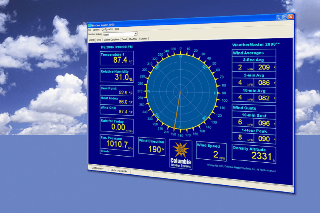This screenshot has width=320, height=213.
Task: Click the 10-min Avg direction 082
Action: pos(264,98)
